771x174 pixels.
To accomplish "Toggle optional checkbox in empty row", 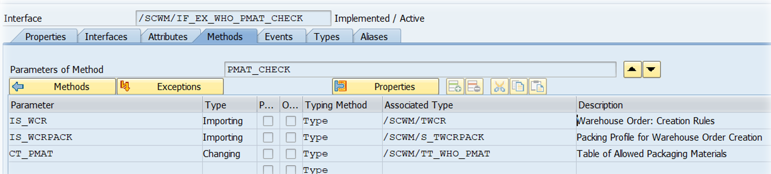I will click(291, 169).
